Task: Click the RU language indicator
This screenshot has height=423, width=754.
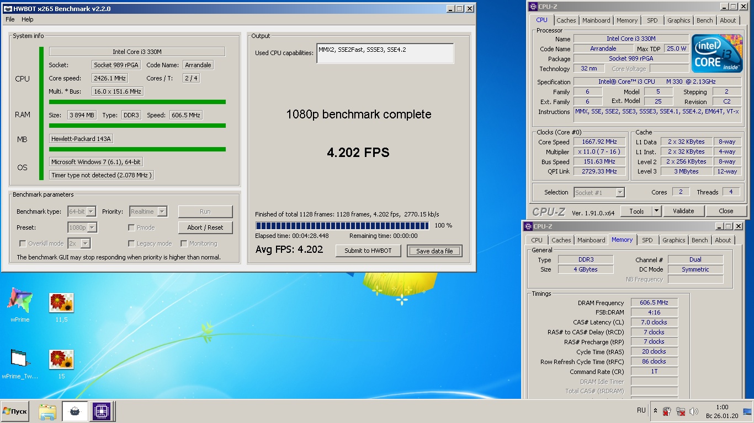Action: tap(641, 410)
